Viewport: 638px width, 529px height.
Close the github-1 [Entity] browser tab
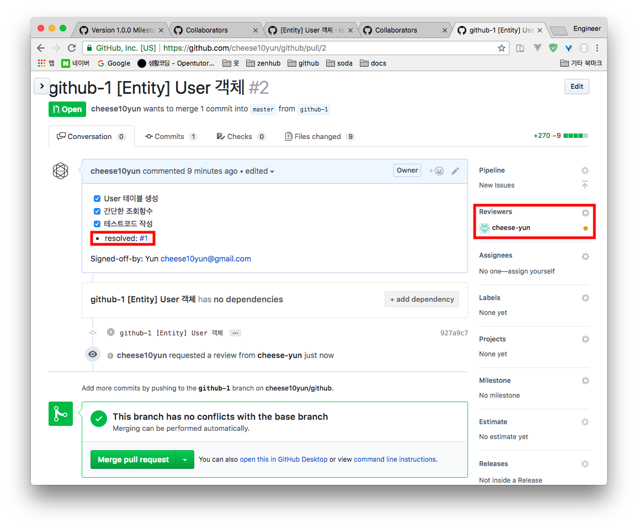point(540,30)
